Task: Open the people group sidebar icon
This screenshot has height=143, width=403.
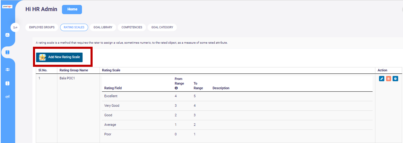Action: 7,70
